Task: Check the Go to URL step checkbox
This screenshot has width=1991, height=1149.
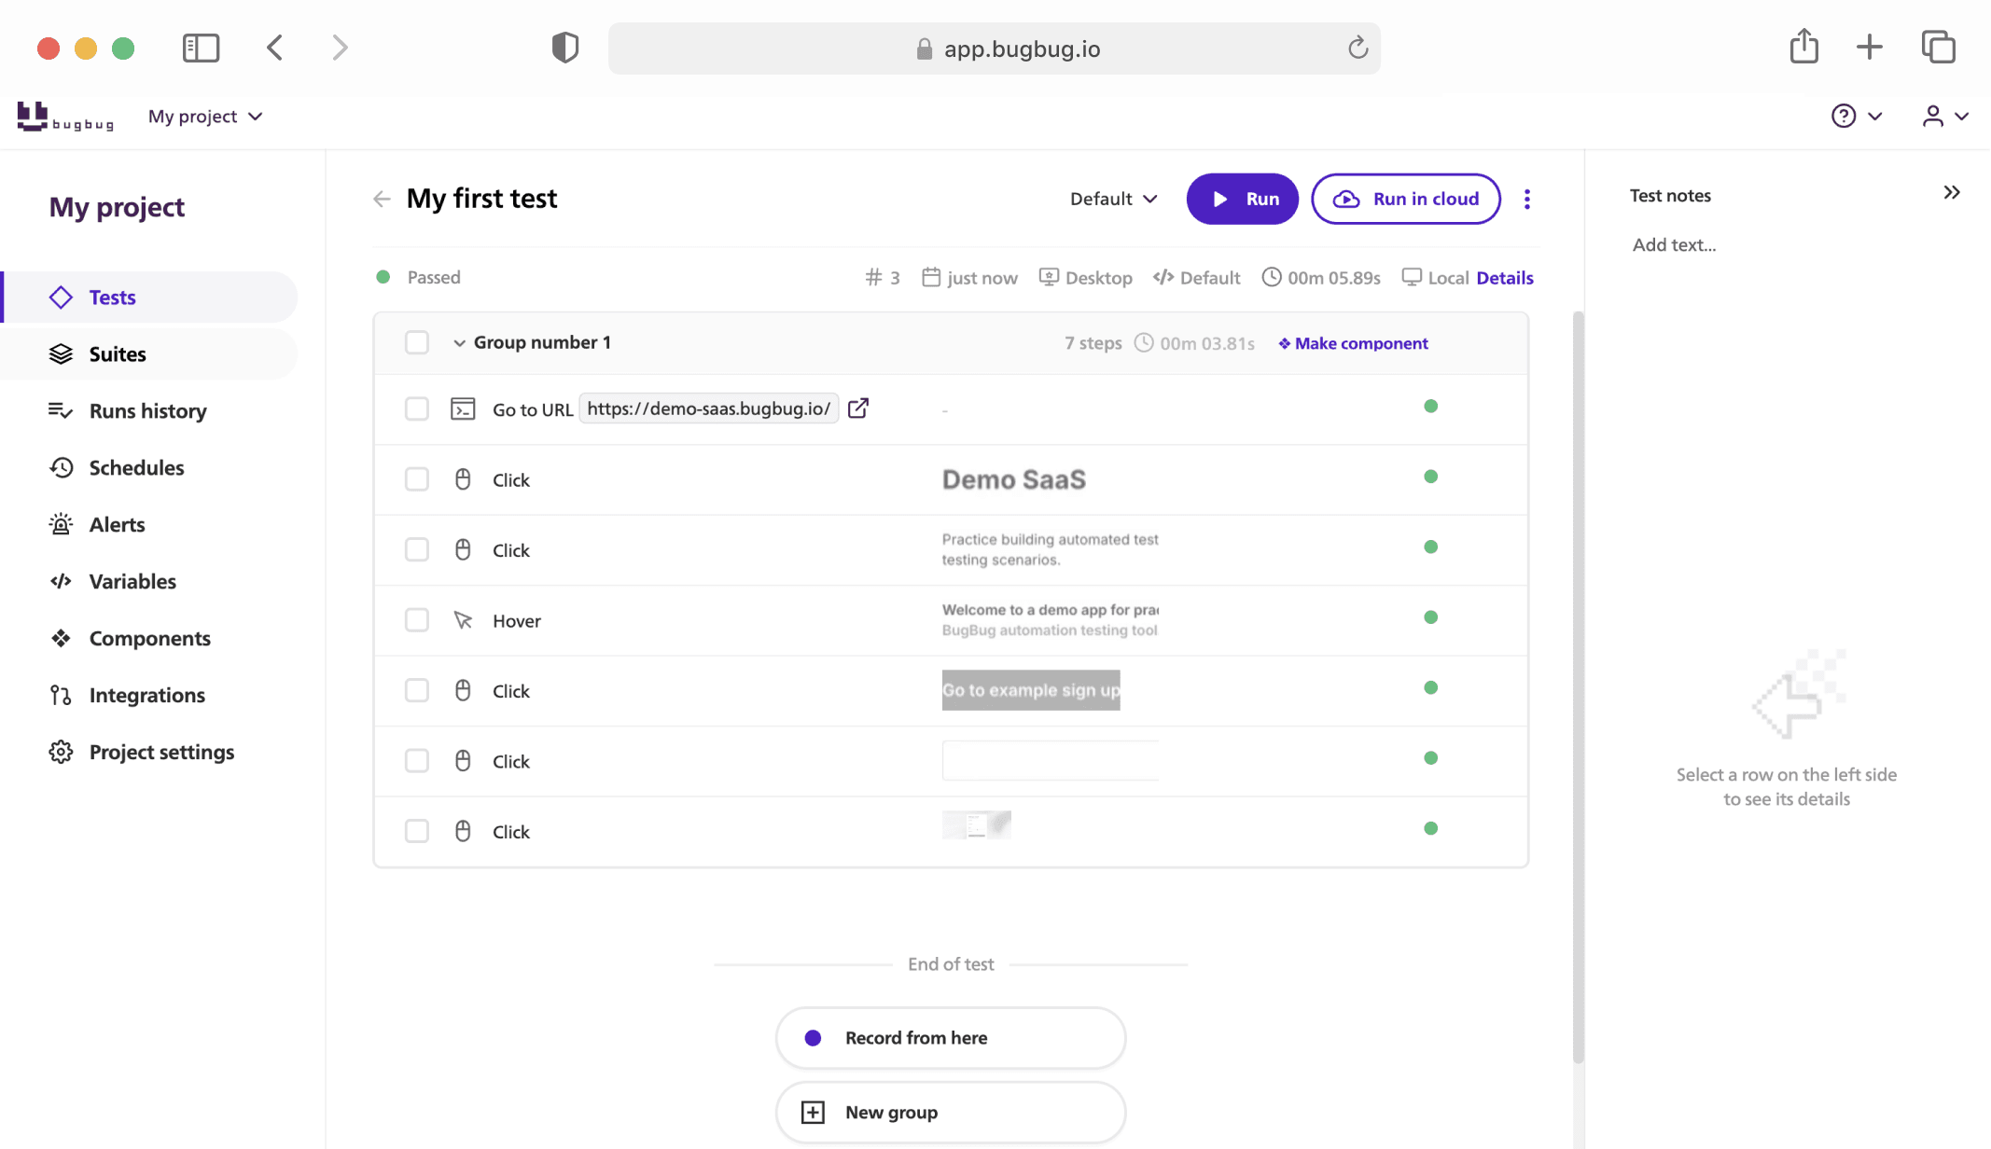Action: tap(417, 408)
